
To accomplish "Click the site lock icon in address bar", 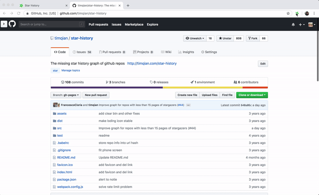I will coord(27,13).
